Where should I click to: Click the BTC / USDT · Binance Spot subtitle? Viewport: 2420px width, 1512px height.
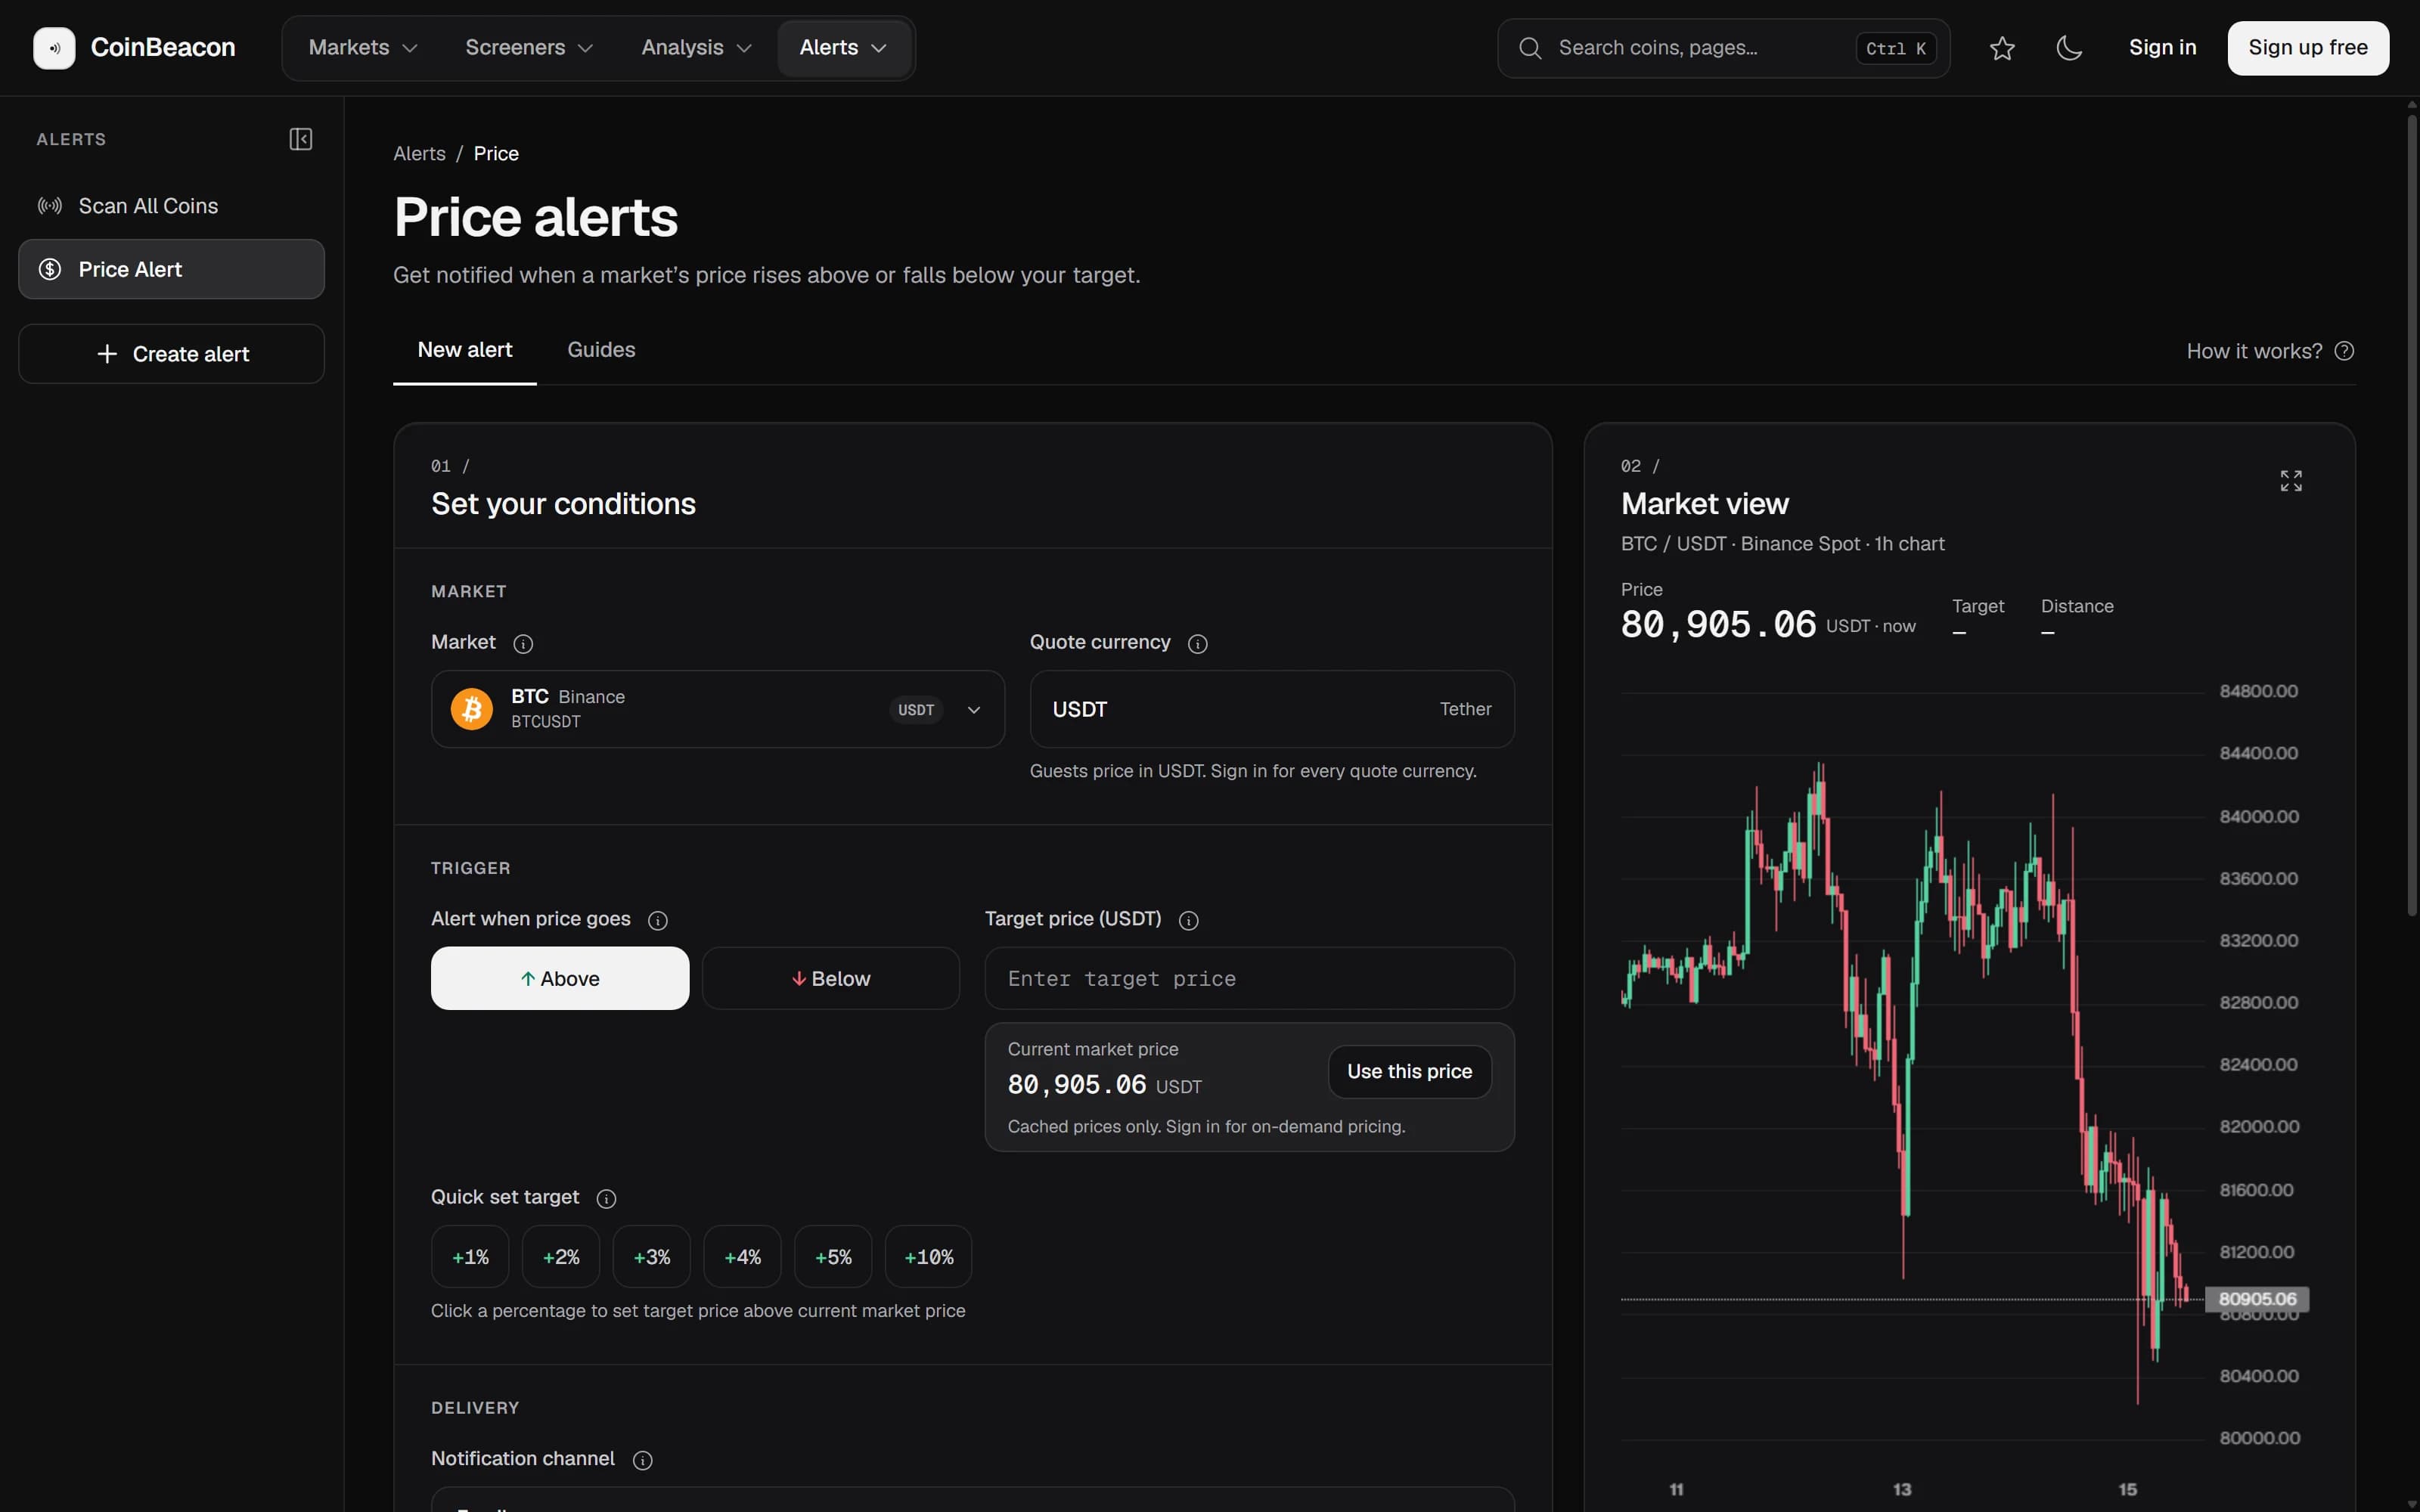pyautogui.click(x=1782, y=544)
